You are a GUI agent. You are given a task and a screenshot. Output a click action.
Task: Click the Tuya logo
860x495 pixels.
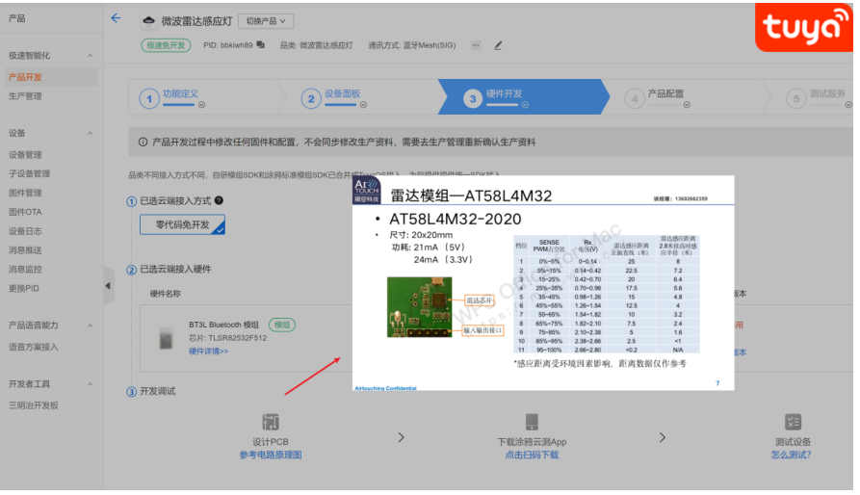[x=804, y=27]
